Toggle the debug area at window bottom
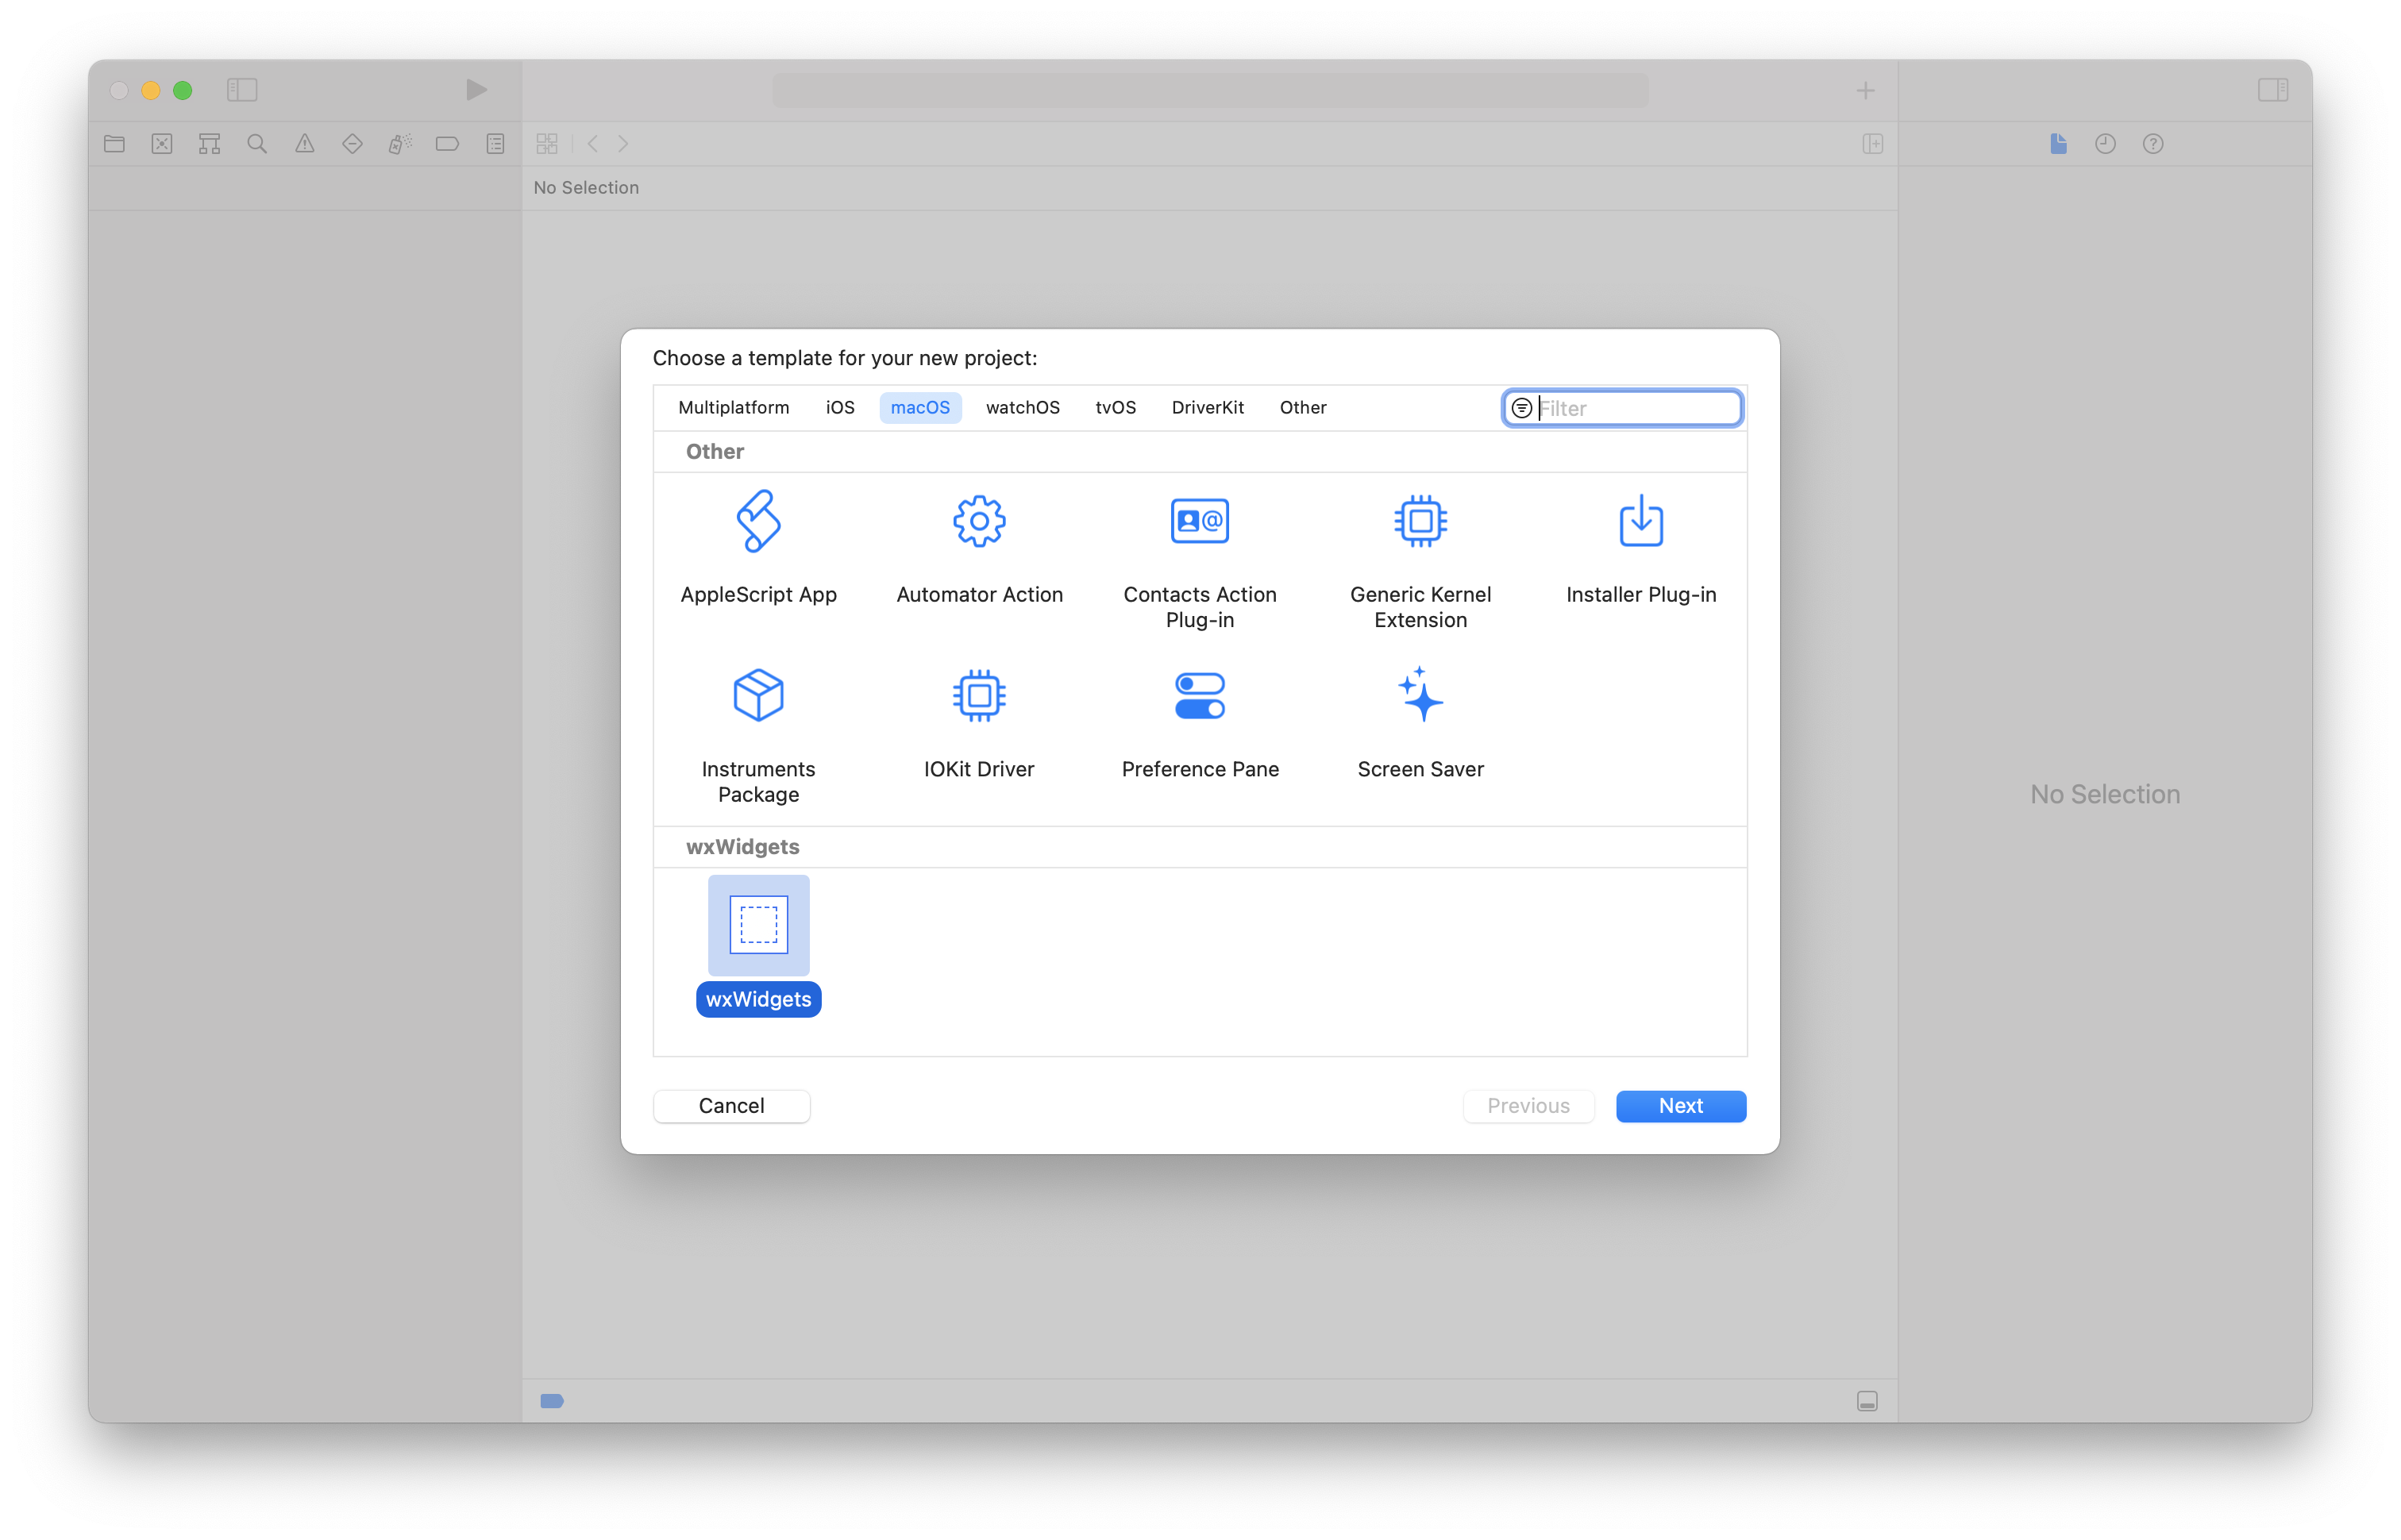Image resolution: width=2401 pixels, height=1540 pixels. [x=1867, y=1401]
